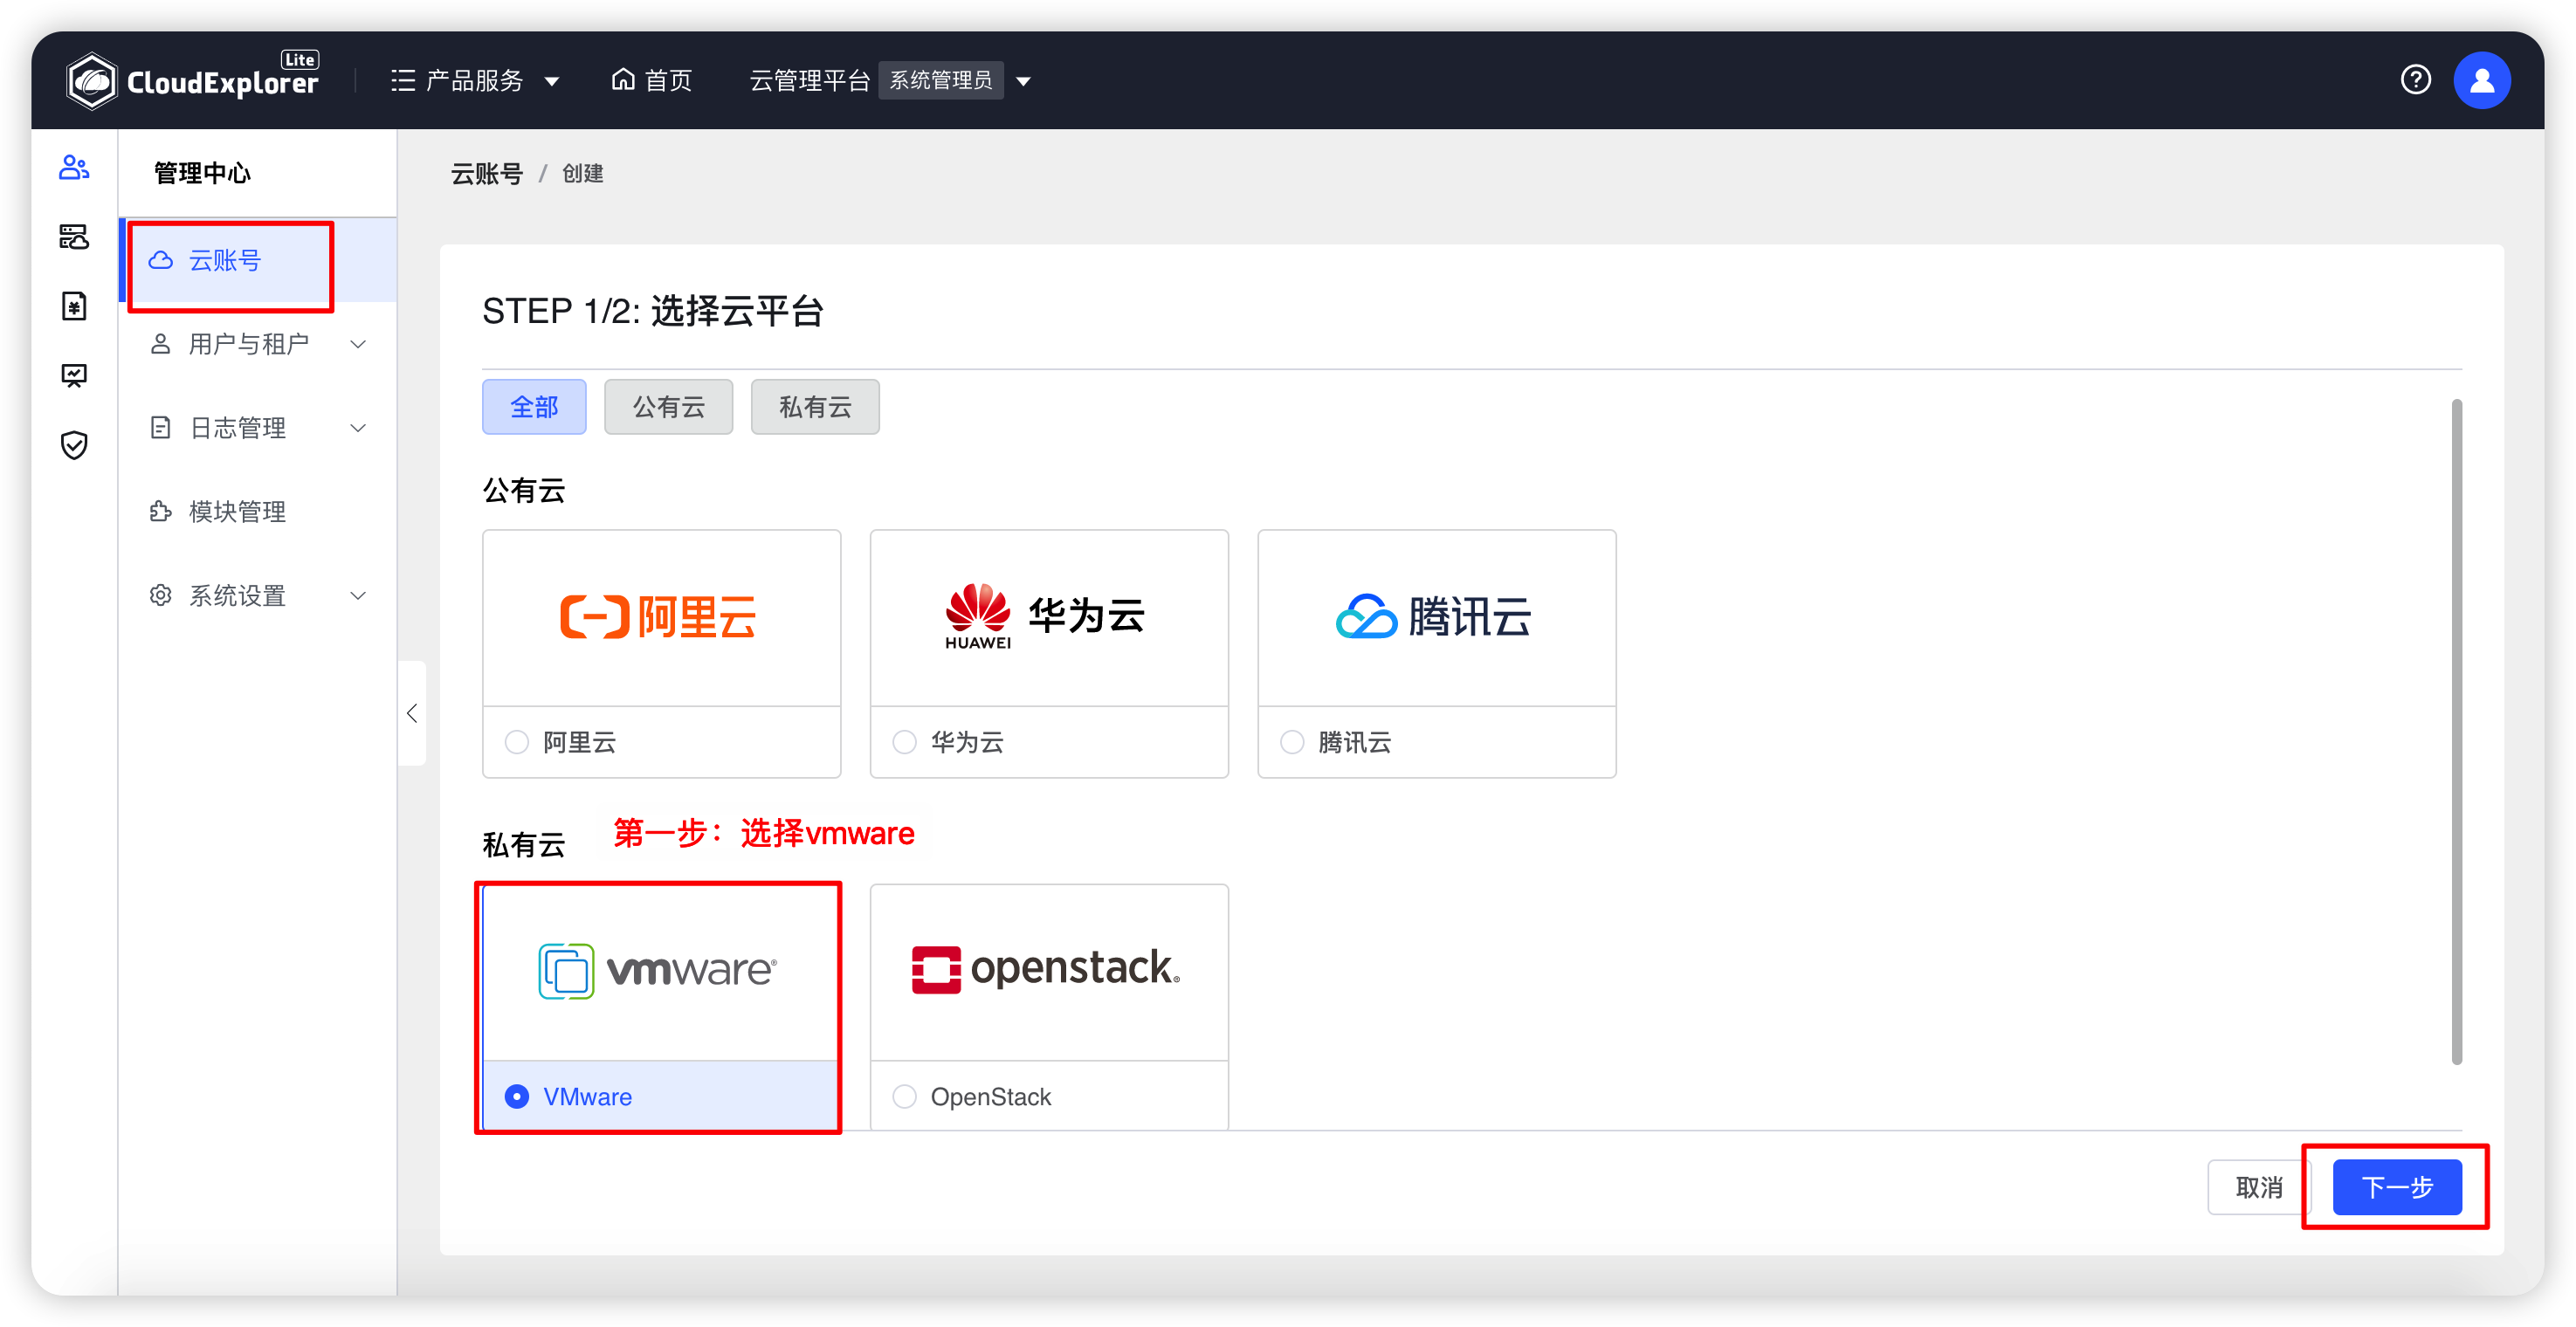Viewport: 2576px width, 1327px height.
Task: Select the 华为云 radio button
Action: [x=904, y=742]
